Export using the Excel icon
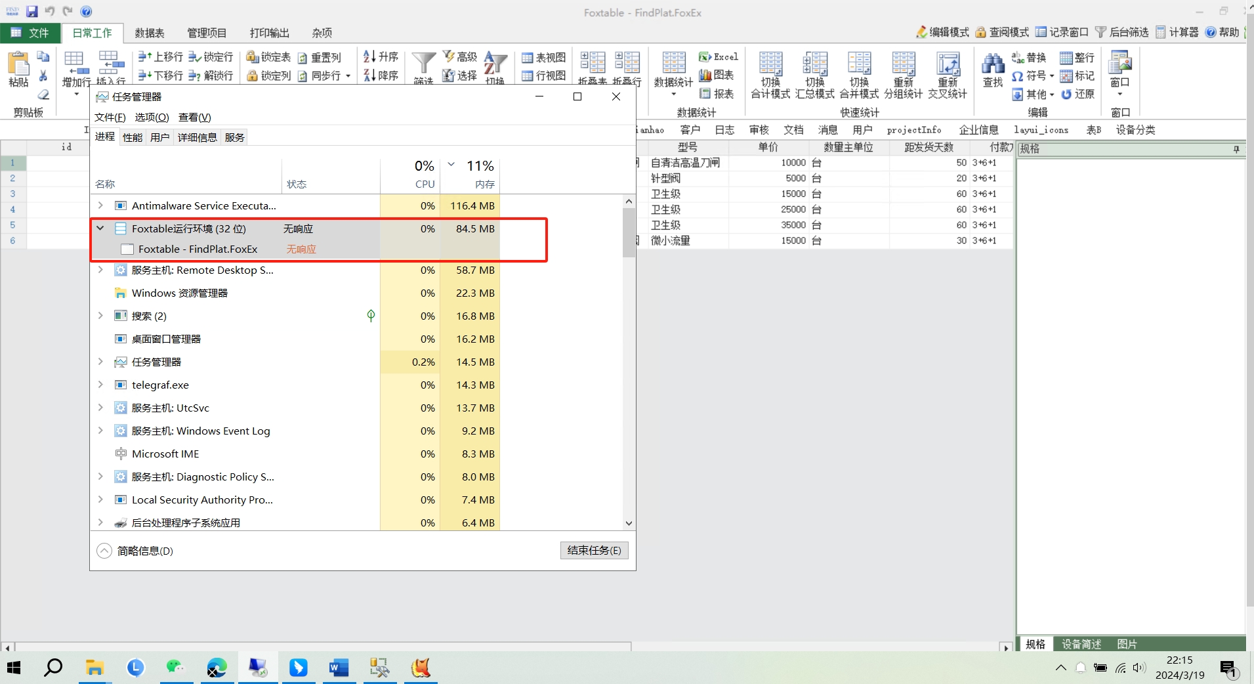The image size is (1254, 684). coord(719,57)
